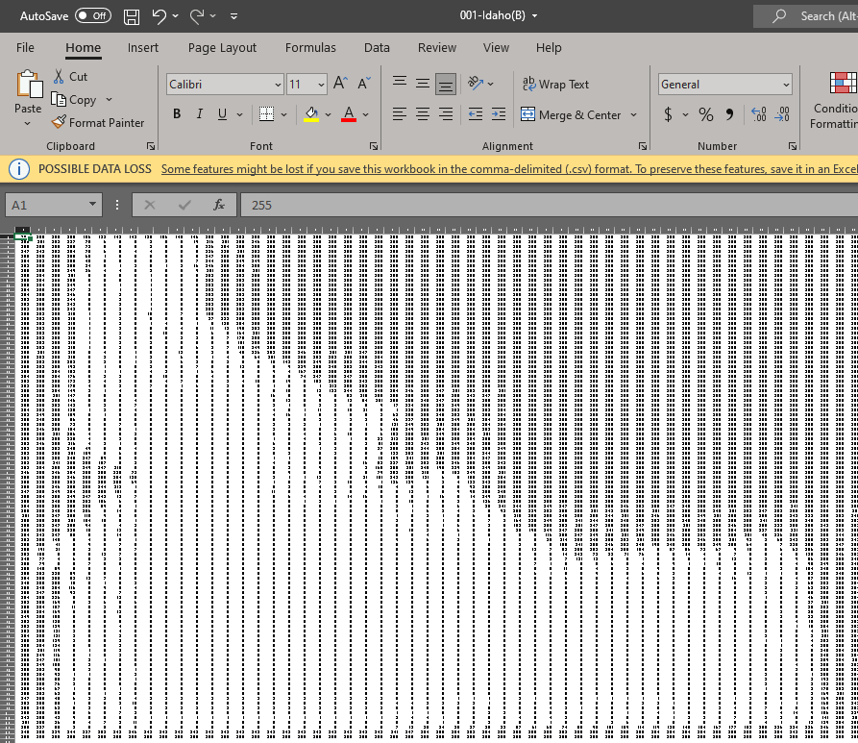Click Decrease Indent icon
This screenshot has height=743, width=858.
476,113
